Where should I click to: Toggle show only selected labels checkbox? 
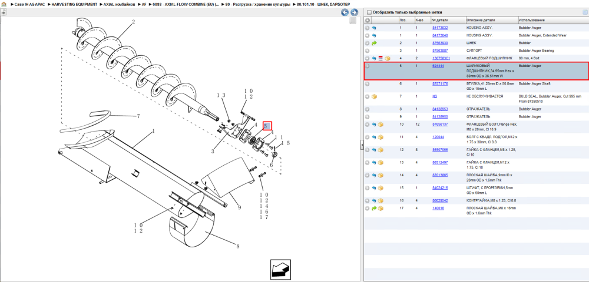(x=369, y=12)
